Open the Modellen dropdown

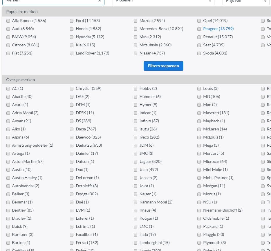click(163, 1)
